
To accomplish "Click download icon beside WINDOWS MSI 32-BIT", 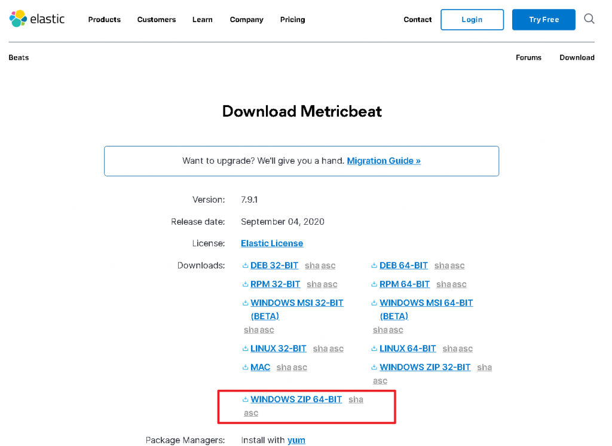I will pyautogui.click(x=245, y=303).
